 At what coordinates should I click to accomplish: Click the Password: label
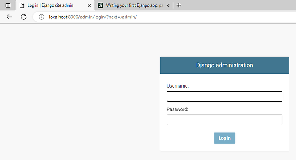click(x=177, y=109)
